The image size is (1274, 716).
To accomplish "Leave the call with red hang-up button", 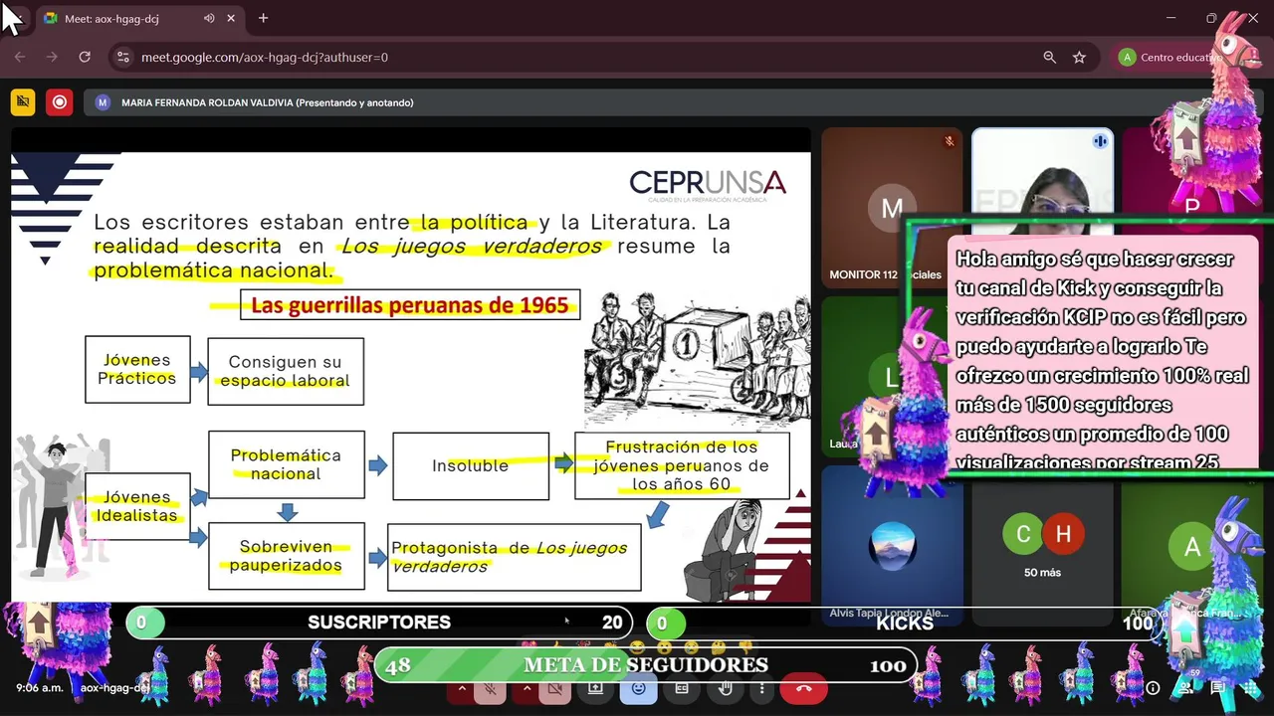I will coord(804,688).
